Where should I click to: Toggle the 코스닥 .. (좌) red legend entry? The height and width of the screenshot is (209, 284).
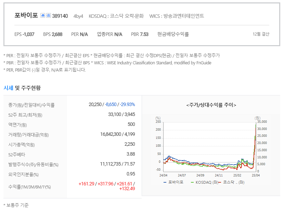(x=231, y=182)
